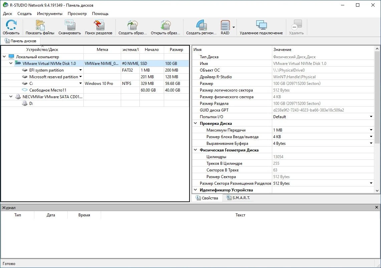
Task: Click the VMware Virtual NVMe Disk icon
Action: 18,63
